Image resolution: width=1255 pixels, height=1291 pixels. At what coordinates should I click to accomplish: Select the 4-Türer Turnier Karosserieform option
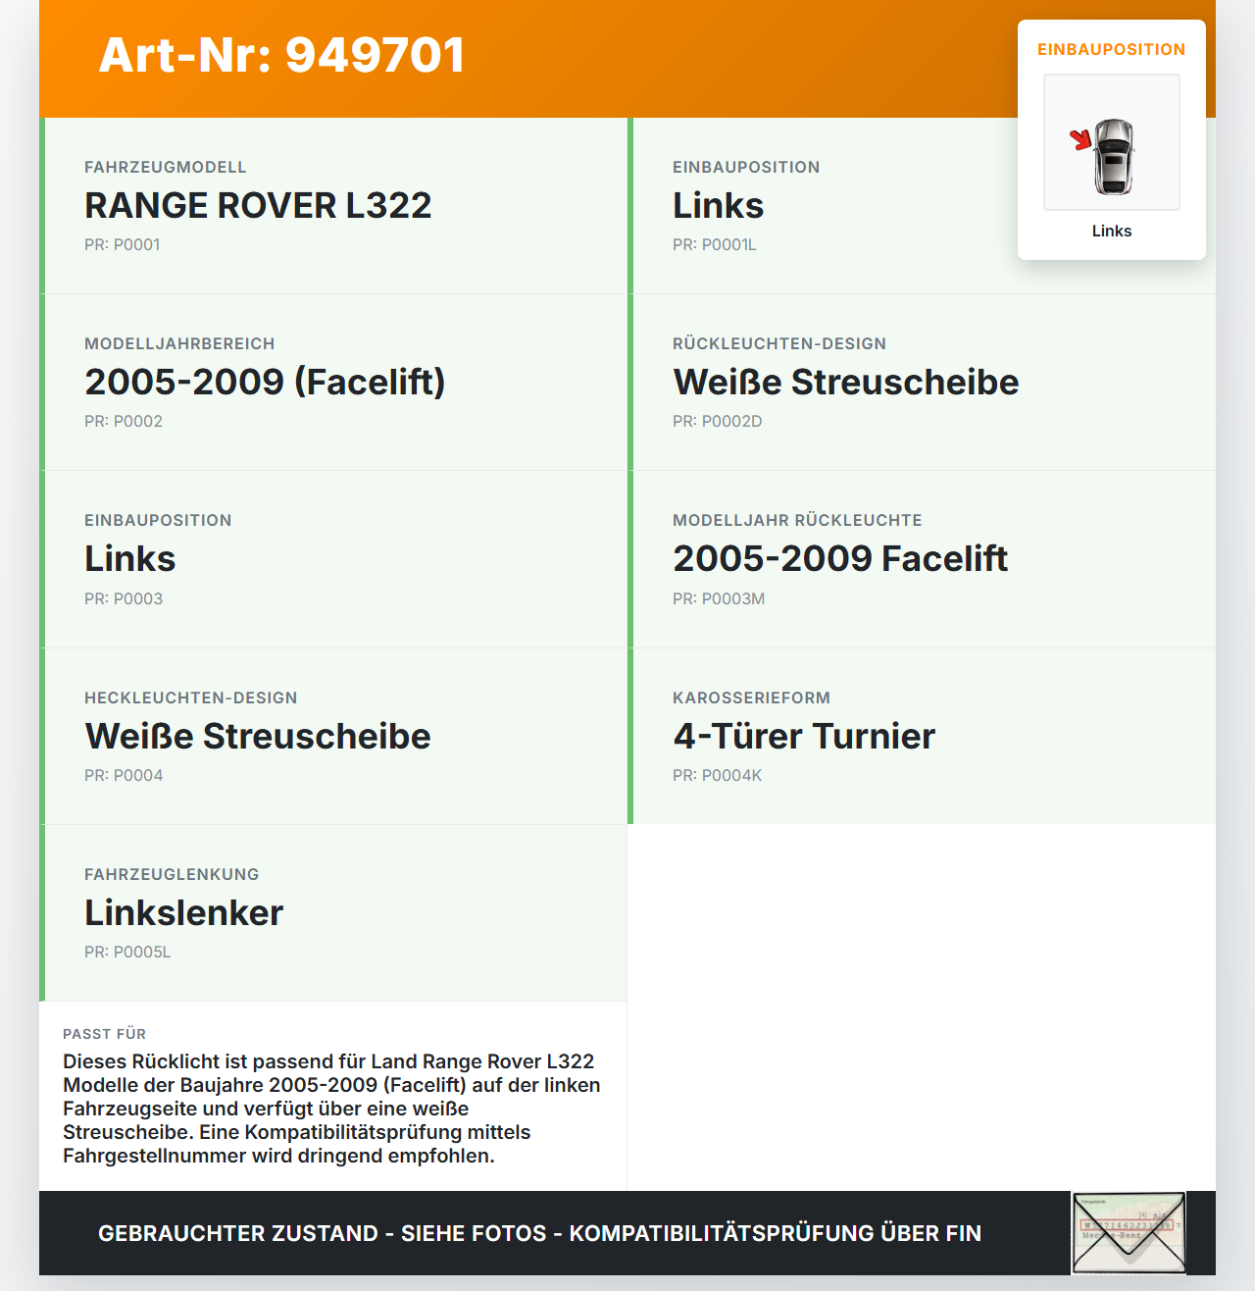click(804, 736)
